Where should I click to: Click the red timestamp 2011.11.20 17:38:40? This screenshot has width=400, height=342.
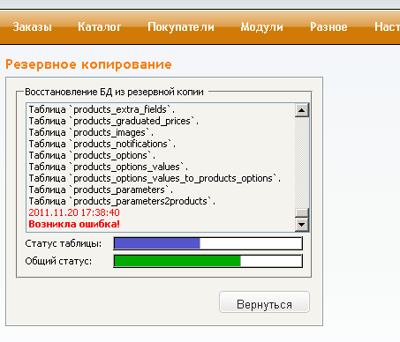74,212
